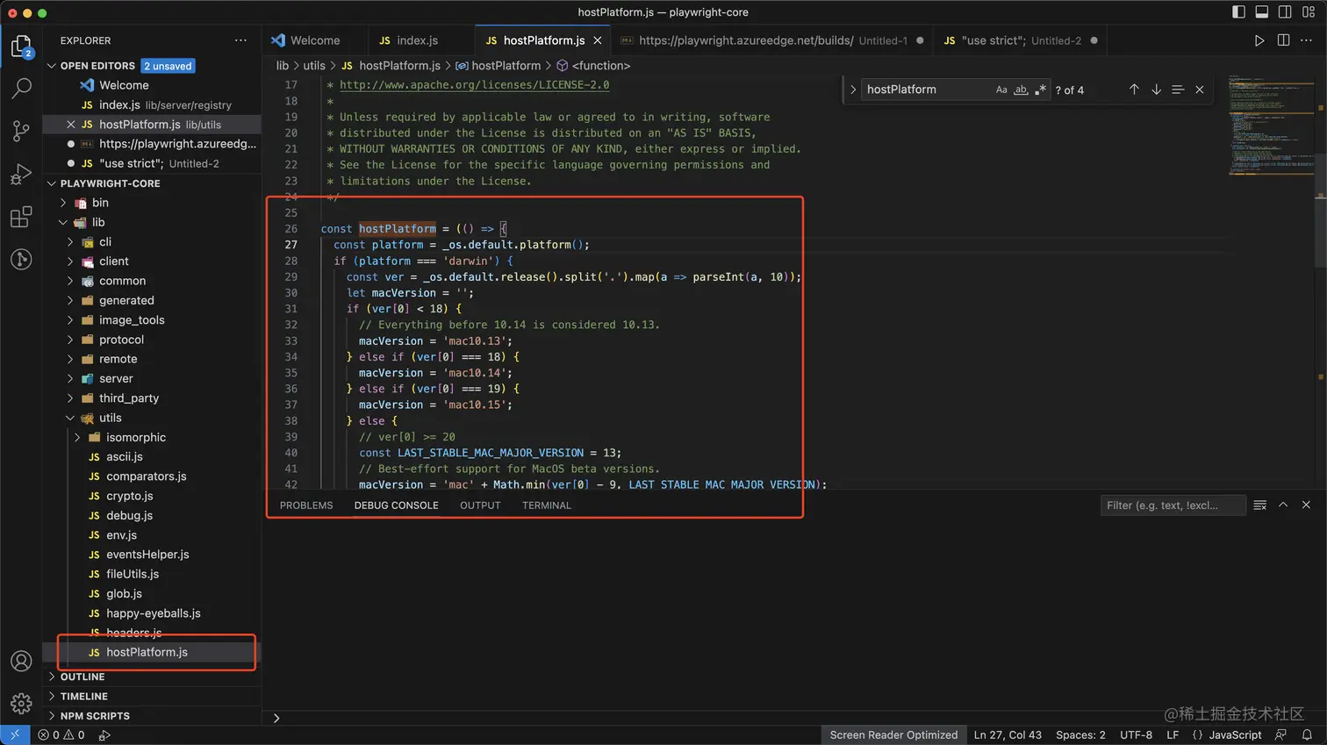The image size is (1327, 745).
Task: Open the Problems panel tab
Action: pyautogui.click(x=306, y=505)
